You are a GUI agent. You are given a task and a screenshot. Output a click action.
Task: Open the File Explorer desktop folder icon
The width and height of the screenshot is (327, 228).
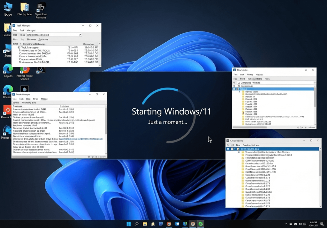pos(24,7)
